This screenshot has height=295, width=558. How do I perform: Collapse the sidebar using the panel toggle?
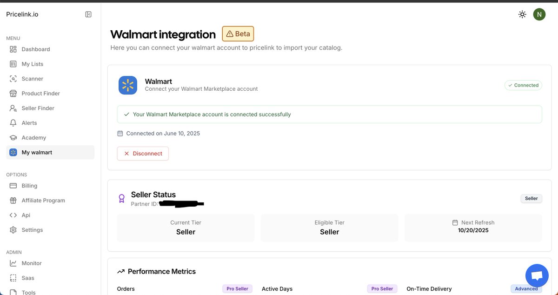(x=88, y=14)
